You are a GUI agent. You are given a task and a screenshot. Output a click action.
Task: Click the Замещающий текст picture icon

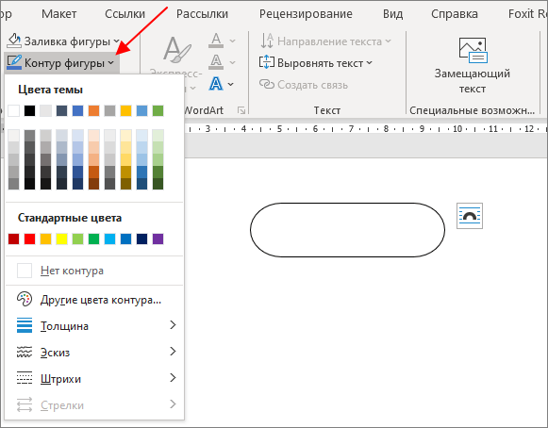(473, 50)
